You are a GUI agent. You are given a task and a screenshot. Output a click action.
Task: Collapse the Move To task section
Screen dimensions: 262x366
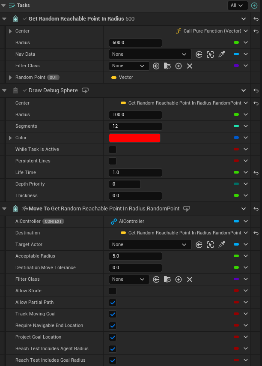pyautogui.click(x=4, y=209)
